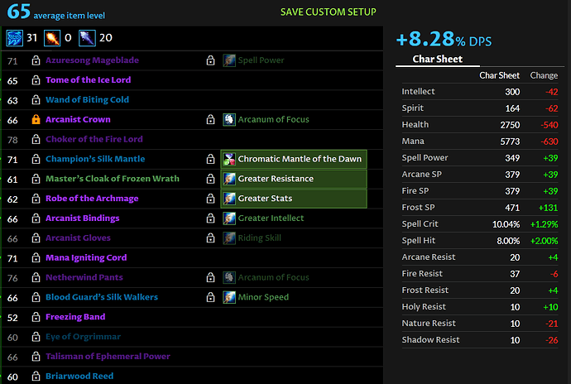Toggle enchant lock beside Spell Power
This screenshot has width=571, height=384.
pos(210,60)
